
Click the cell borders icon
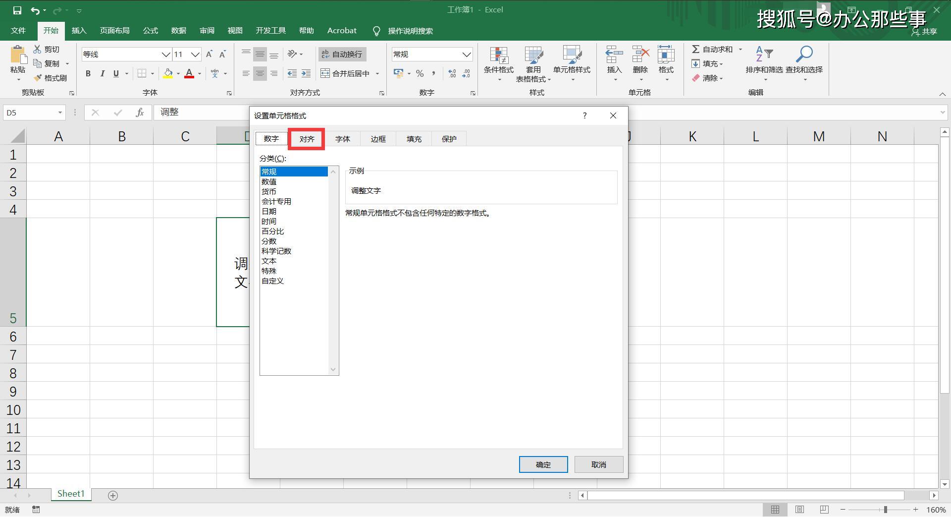pyautogui.click(x=142, y=73)
